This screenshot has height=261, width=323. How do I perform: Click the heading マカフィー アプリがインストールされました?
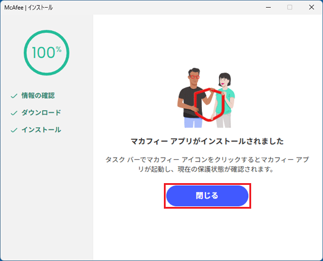[207, 141]
